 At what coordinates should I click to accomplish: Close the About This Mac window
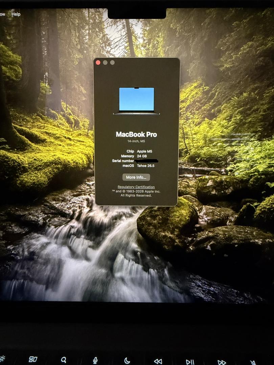click(98, 63)
